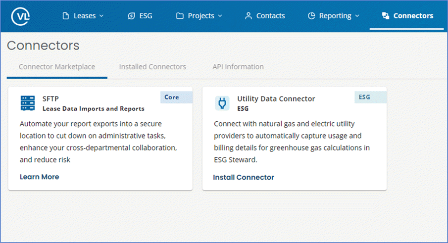This screenshot has width=448, height=243.
Task: Click the Projects folder icon
Action: point(180,16)
